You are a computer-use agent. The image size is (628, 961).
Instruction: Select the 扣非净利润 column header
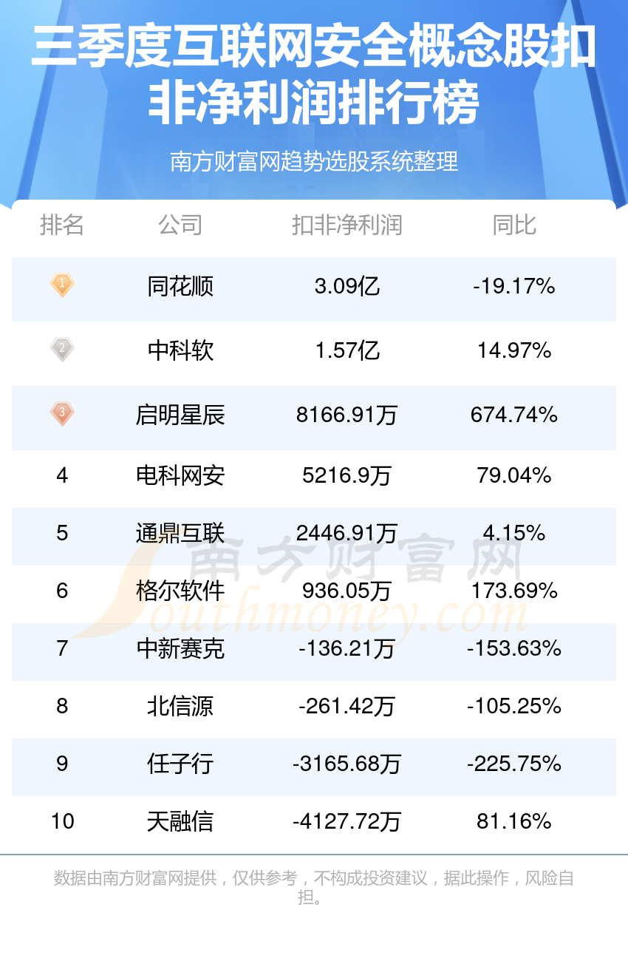[347, 225]
